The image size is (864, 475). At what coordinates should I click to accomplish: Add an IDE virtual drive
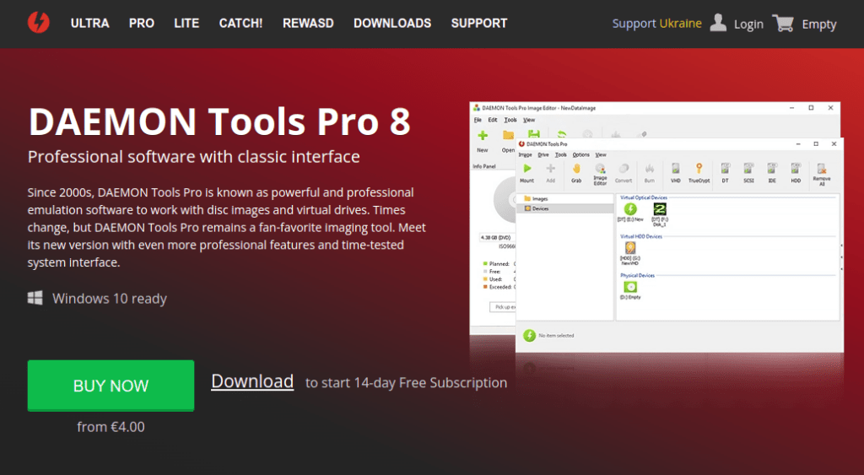(772, 169)
